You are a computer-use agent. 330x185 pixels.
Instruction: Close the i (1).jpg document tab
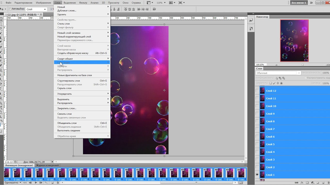click(x=41, y=15)
